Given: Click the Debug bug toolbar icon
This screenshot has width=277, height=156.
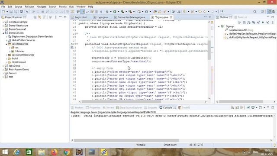Looking at the screenshot, I should [107, 12].
